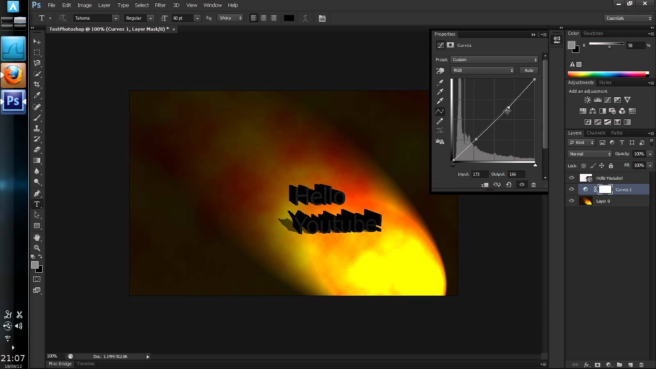The width and height of the screenshot is (656, 369).
Task: Pick the Hand tool
Action: click(37, 237)
